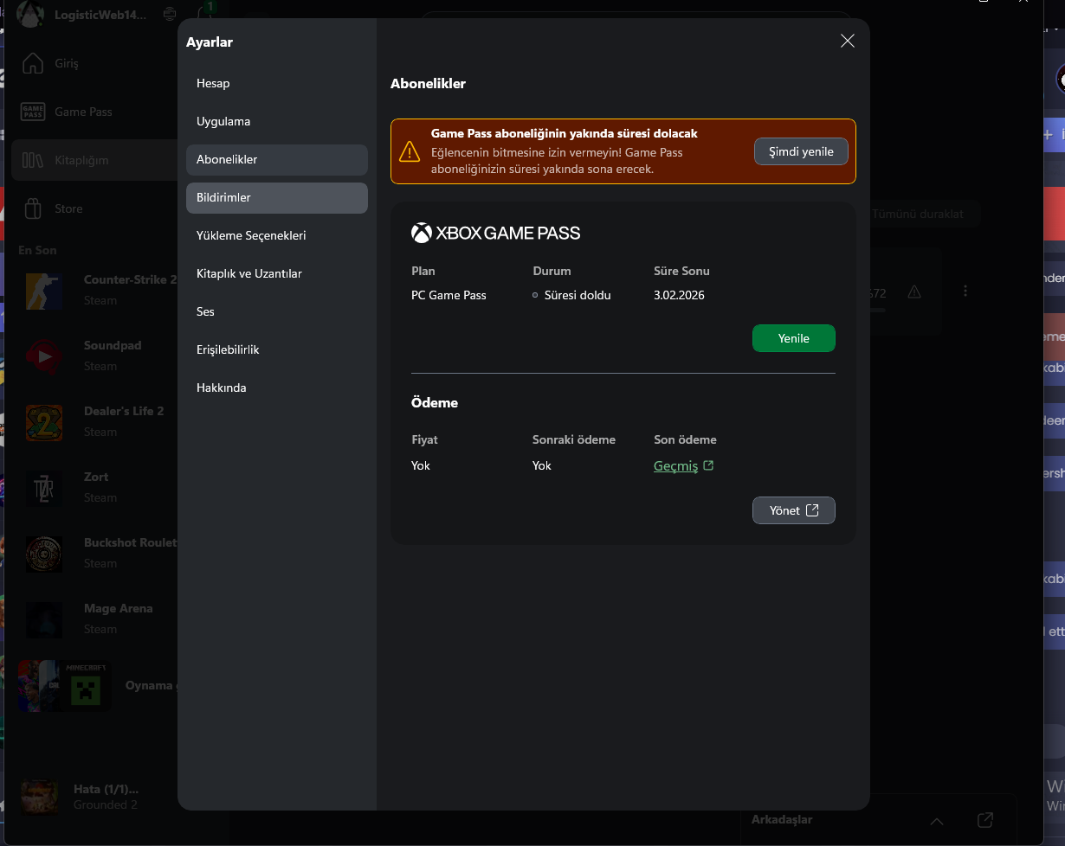This screenshot has width=1065, height=846.
Task: Open the Ses settings section
Action: point(277,311)
